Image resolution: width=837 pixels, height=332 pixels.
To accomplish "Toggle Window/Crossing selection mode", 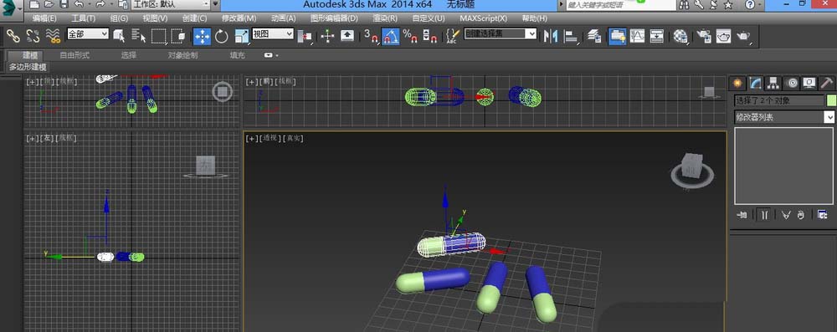I will (x=178, y=36).
